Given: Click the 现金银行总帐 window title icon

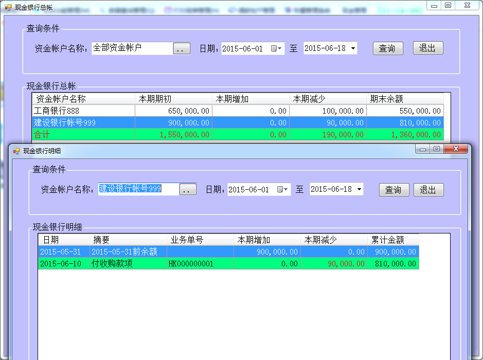Looking at the screenshot, I should click(x=8, y=8).
